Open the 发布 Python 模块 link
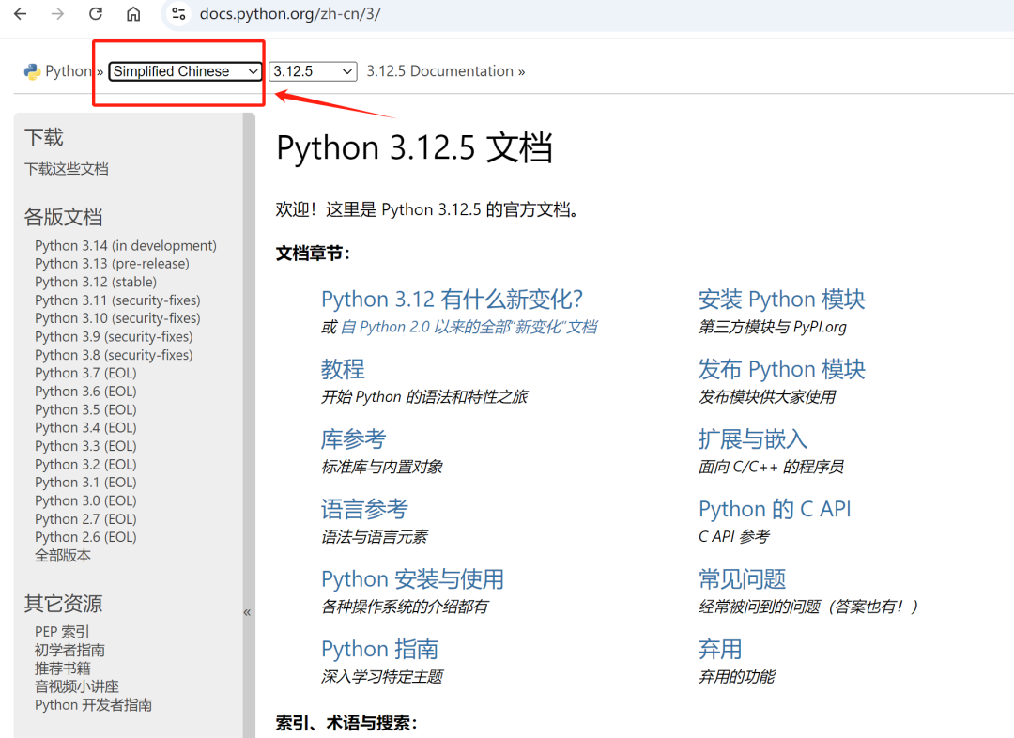 (782, 369)
